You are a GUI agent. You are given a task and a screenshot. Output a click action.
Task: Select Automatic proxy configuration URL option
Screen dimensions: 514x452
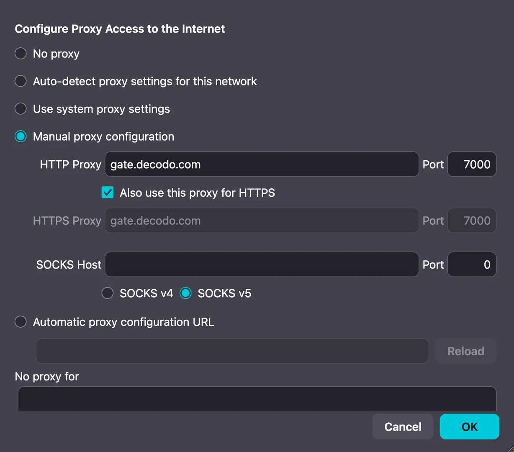[21, 322]
